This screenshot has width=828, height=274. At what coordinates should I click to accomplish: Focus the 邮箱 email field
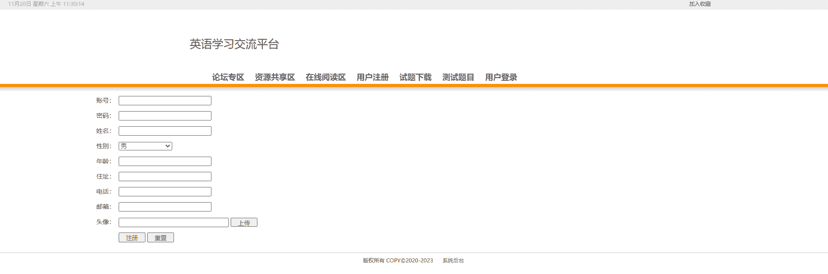pos(165,207)
